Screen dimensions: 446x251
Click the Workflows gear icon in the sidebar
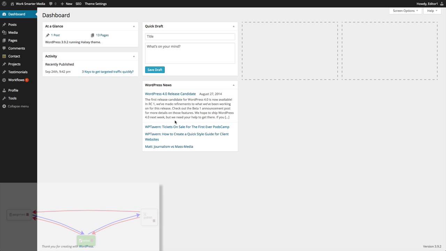click(x=4, y=80)
